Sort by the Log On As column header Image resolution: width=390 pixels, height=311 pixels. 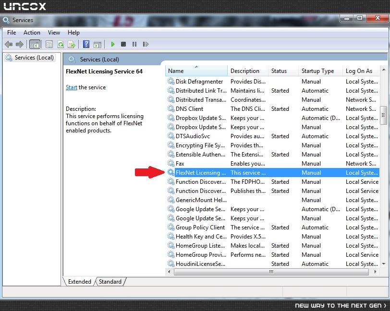361,71
